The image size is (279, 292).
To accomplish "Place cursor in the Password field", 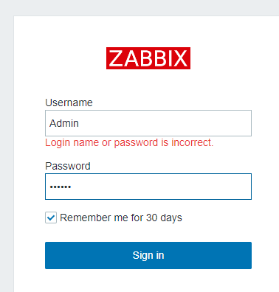I will tap(148, 187).
